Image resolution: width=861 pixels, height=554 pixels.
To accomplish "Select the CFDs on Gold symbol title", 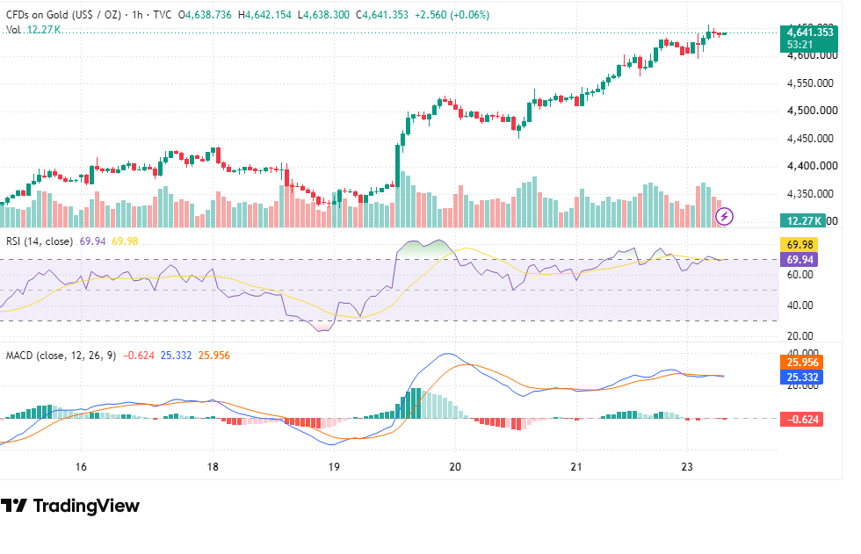I will coord(63,15).
